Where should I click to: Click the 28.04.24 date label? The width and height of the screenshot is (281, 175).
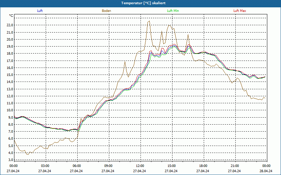click(266, 171)
